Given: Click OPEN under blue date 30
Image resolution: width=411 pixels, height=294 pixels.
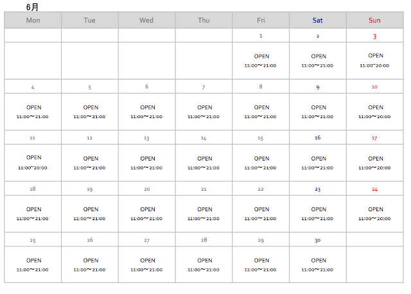Looking at the screenshot, I should pyautogui.click(x=318, y=261).
